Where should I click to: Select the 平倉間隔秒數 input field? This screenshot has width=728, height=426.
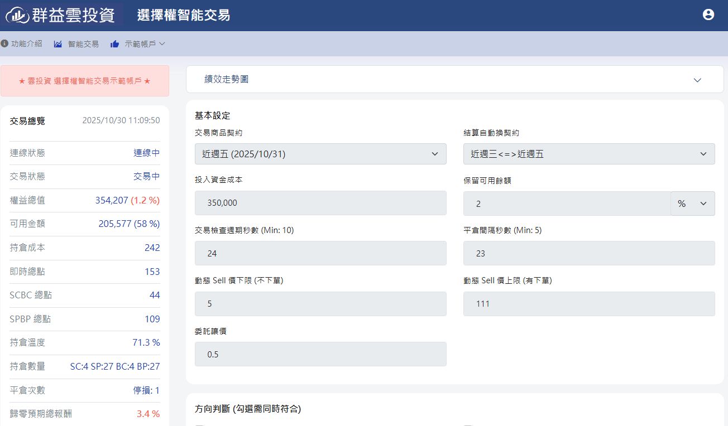[589, 253]
